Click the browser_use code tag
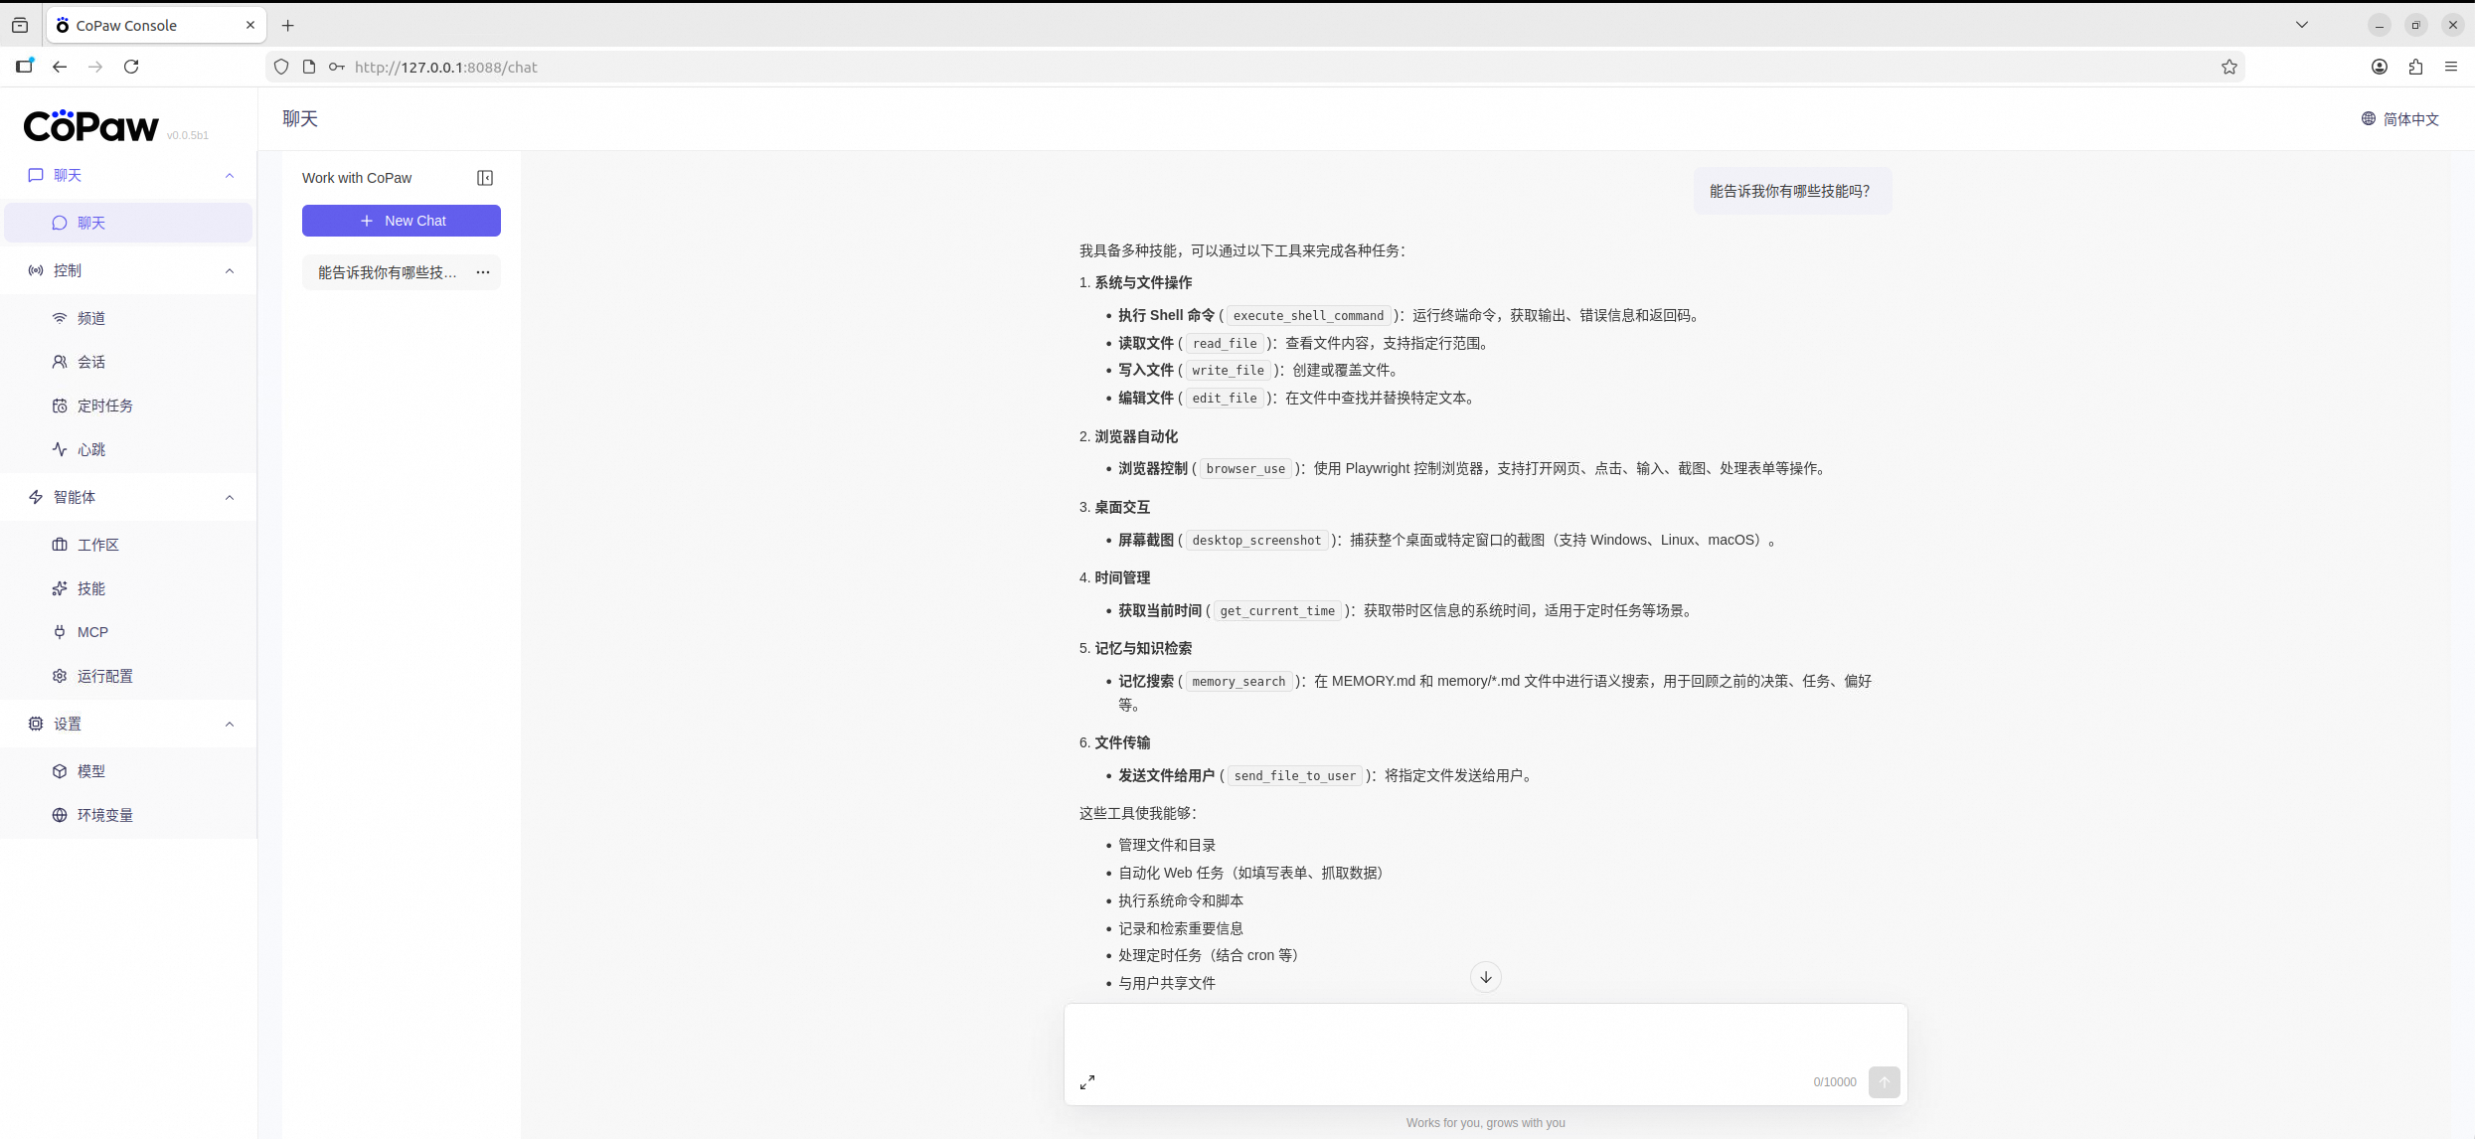2475x1139 pixels. click(x=1245, y=468)
